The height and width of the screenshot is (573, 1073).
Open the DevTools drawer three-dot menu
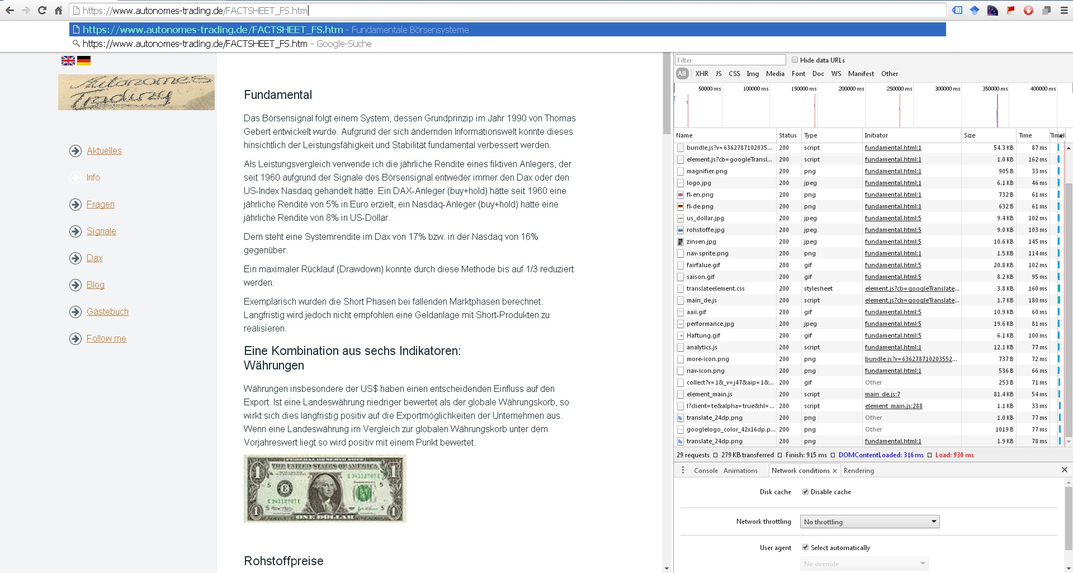(x=683, y=470)
